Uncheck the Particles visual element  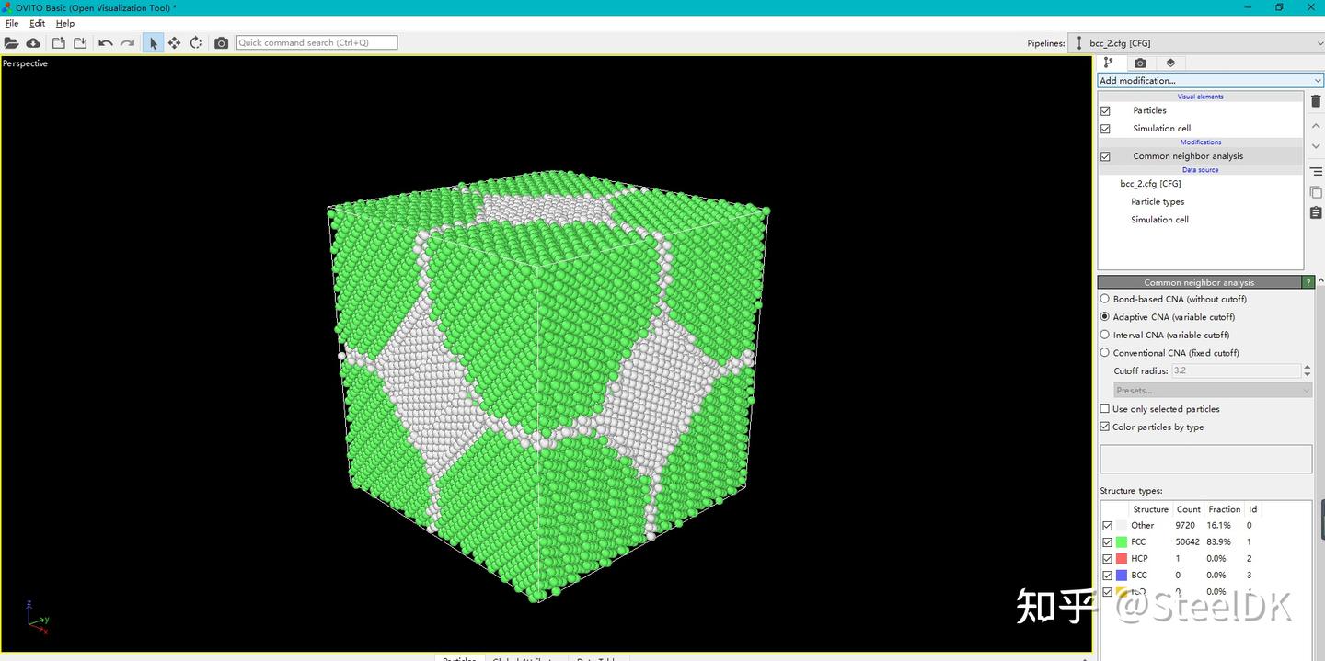tap(1105, 110)
